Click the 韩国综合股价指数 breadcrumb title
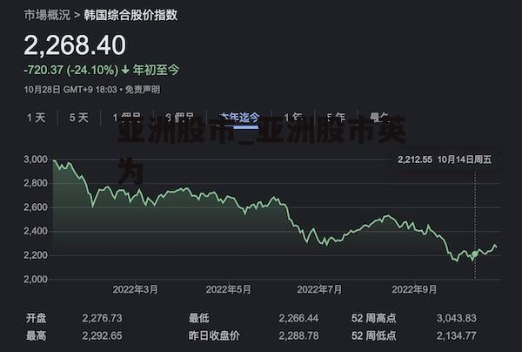 click(x=130, y=15)
